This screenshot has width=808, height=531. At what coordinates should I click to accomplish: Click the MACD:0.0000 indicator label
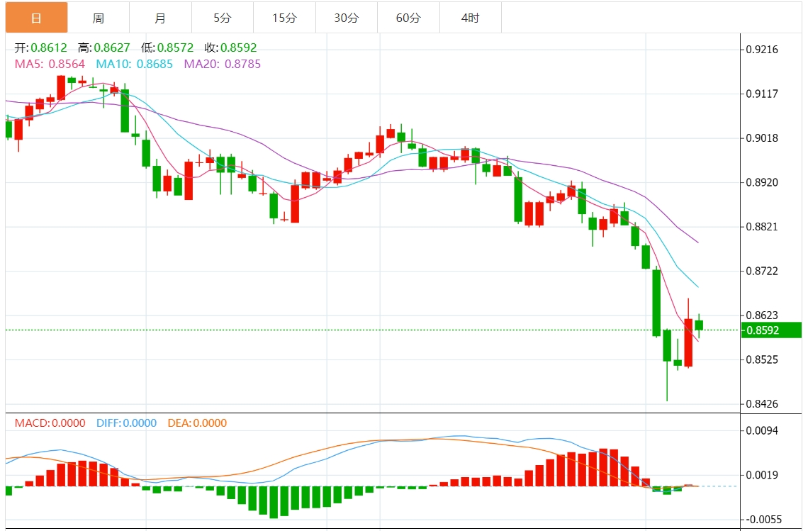tap(50, 423)
